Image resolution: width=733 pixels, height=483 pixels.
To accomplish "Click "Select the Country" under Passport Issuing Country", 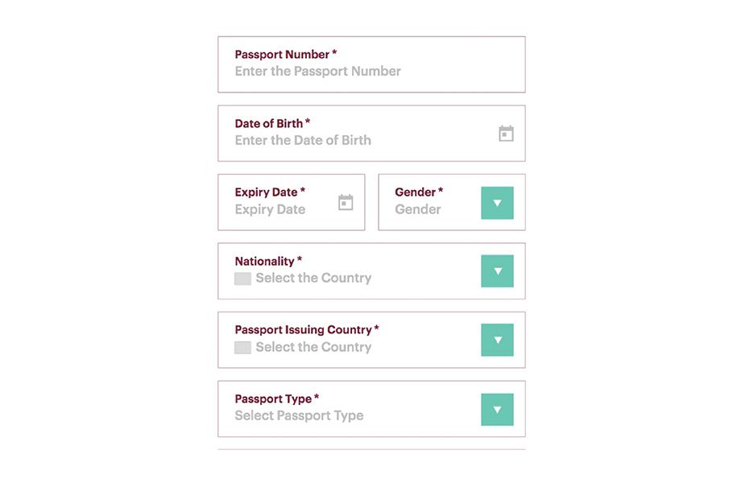I will (x=313, y=348).
